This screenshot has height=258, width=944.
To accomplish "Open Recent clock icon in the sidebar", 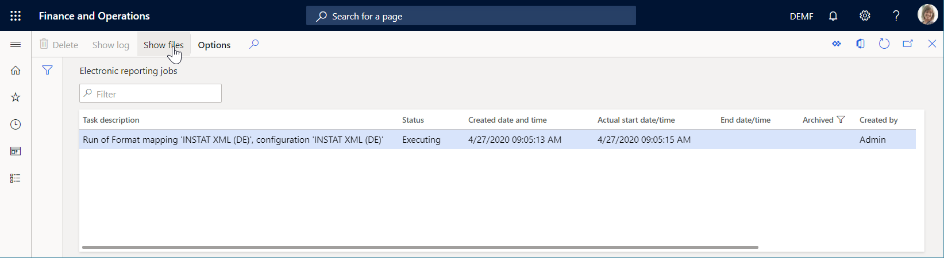I will [x=16, y=124].
